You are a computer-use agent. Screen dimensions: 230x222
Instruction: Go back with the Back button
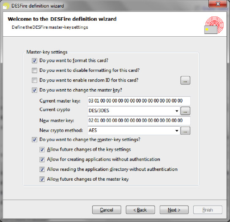(x=140, y=210)
